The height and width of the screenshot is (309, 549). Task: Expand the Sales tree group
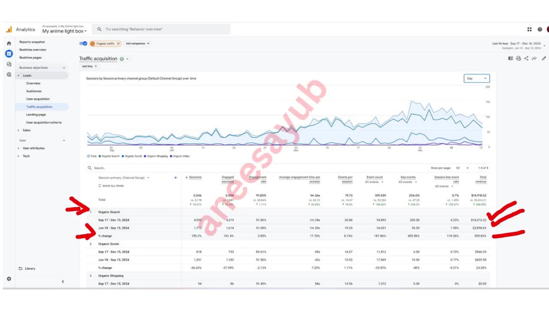coord(19,130)
